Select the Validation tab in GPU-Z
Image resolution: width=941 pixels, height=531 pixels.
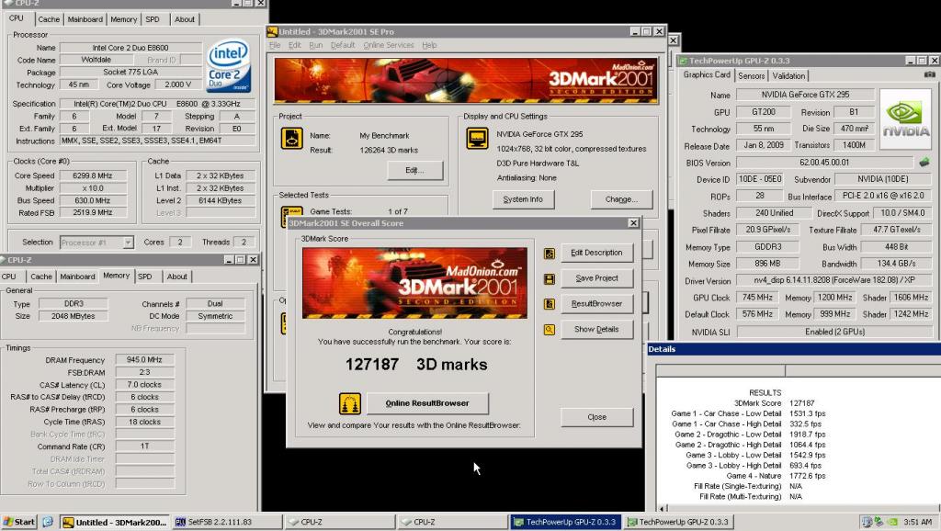click(788, 76)
